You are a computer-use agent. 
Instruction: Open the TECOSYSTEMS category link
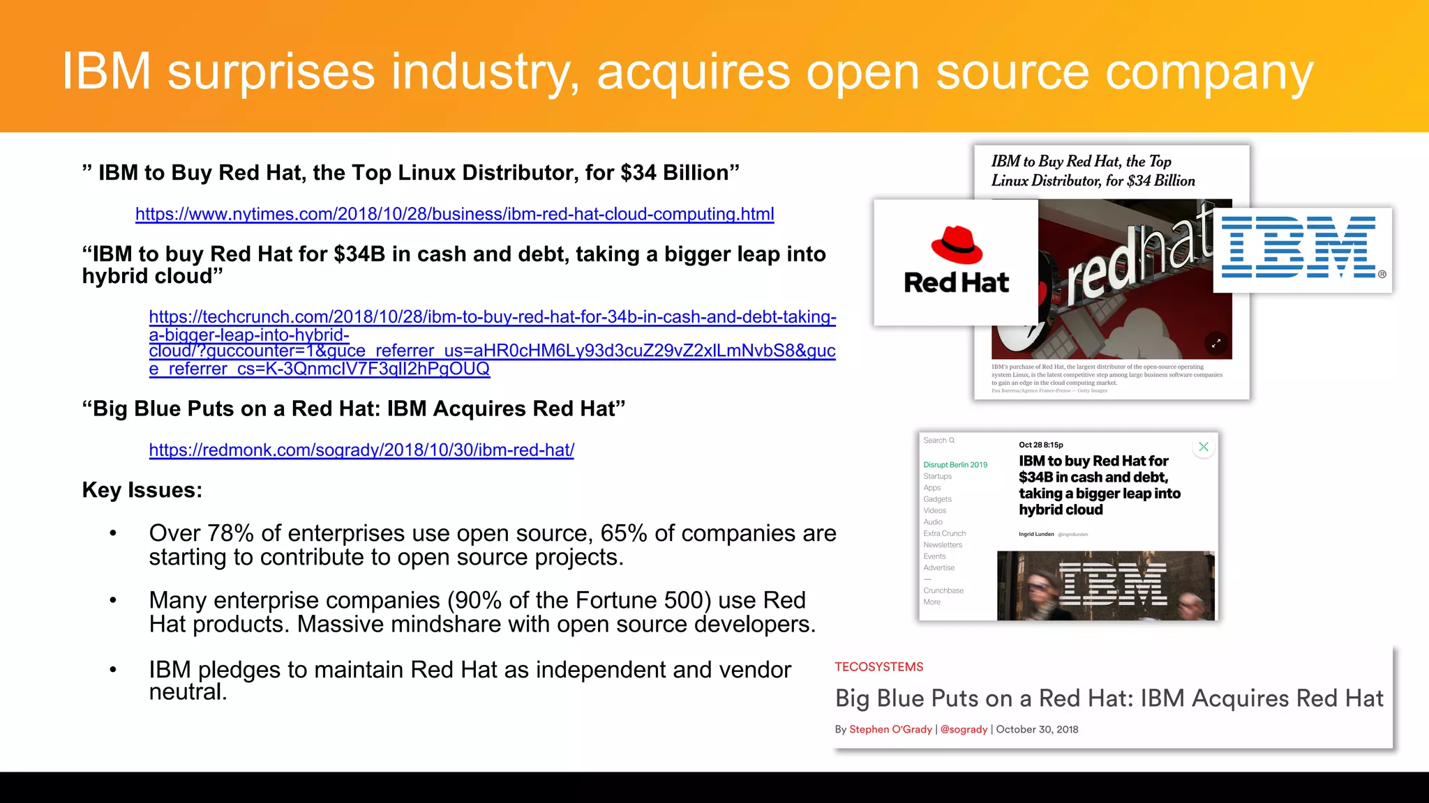(x=879, y=667)
